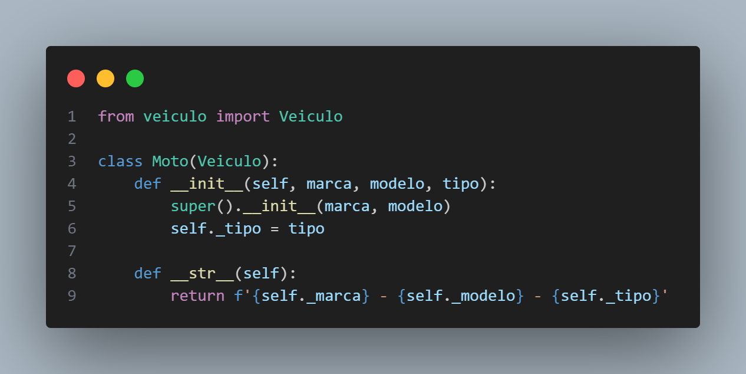
Task: Click the __init__ method name after def
Action: [x=207, y=184]
